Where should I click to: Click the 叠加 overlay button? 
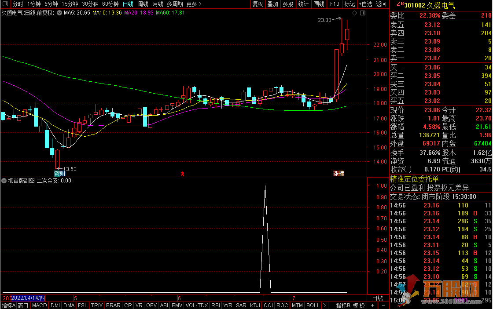point(272,4)
